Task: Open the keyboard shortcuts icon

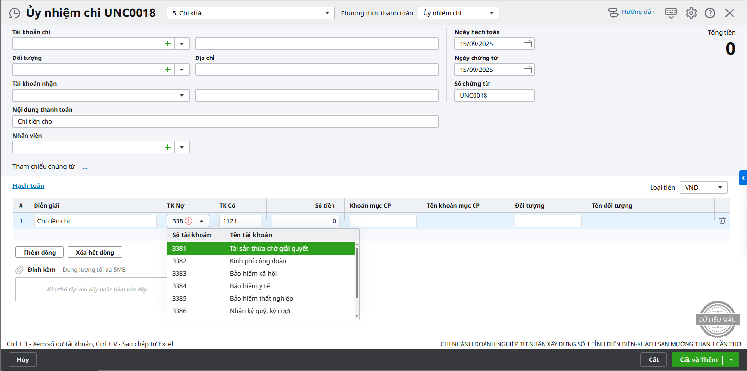Action: pos(671,13)
